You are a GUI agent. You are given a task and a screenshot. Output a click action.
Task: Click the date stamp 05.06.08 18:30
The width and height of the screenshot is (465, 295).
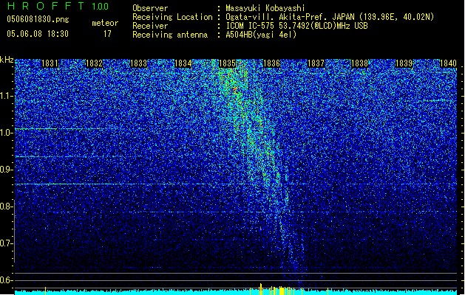[x=38, y=34]
